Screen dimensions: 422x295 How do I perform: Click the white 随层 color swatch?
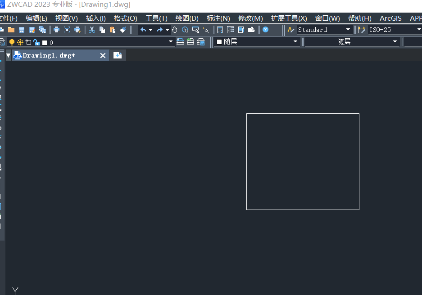coord(219,42)
